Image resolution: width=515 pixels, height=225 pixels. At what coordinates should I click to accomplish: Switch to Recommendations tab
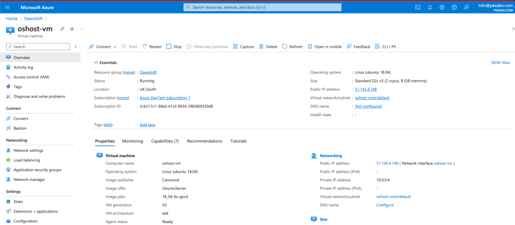pyautogui.click(x=204, y=141)
